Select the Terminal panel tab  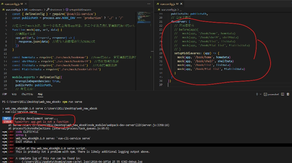pos(40,94)
